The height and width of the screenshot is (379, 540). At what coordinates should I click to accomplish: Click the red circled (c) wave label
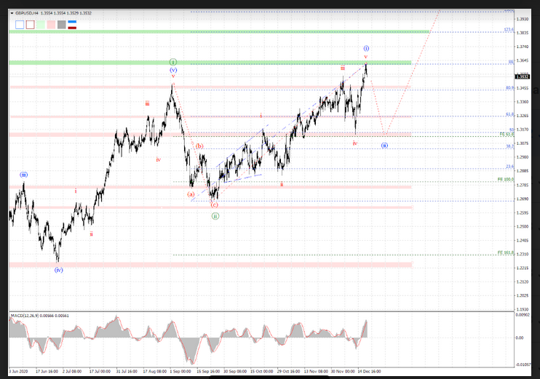(x=215, y=205)
